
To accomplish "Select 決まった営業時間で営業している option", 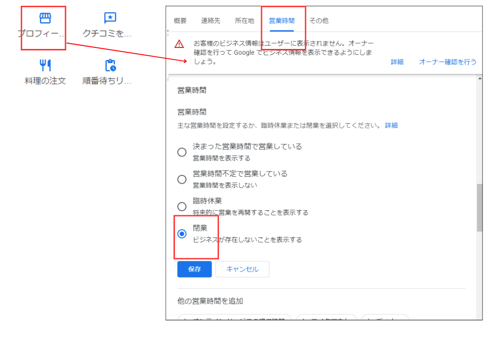I will point(182,152).
